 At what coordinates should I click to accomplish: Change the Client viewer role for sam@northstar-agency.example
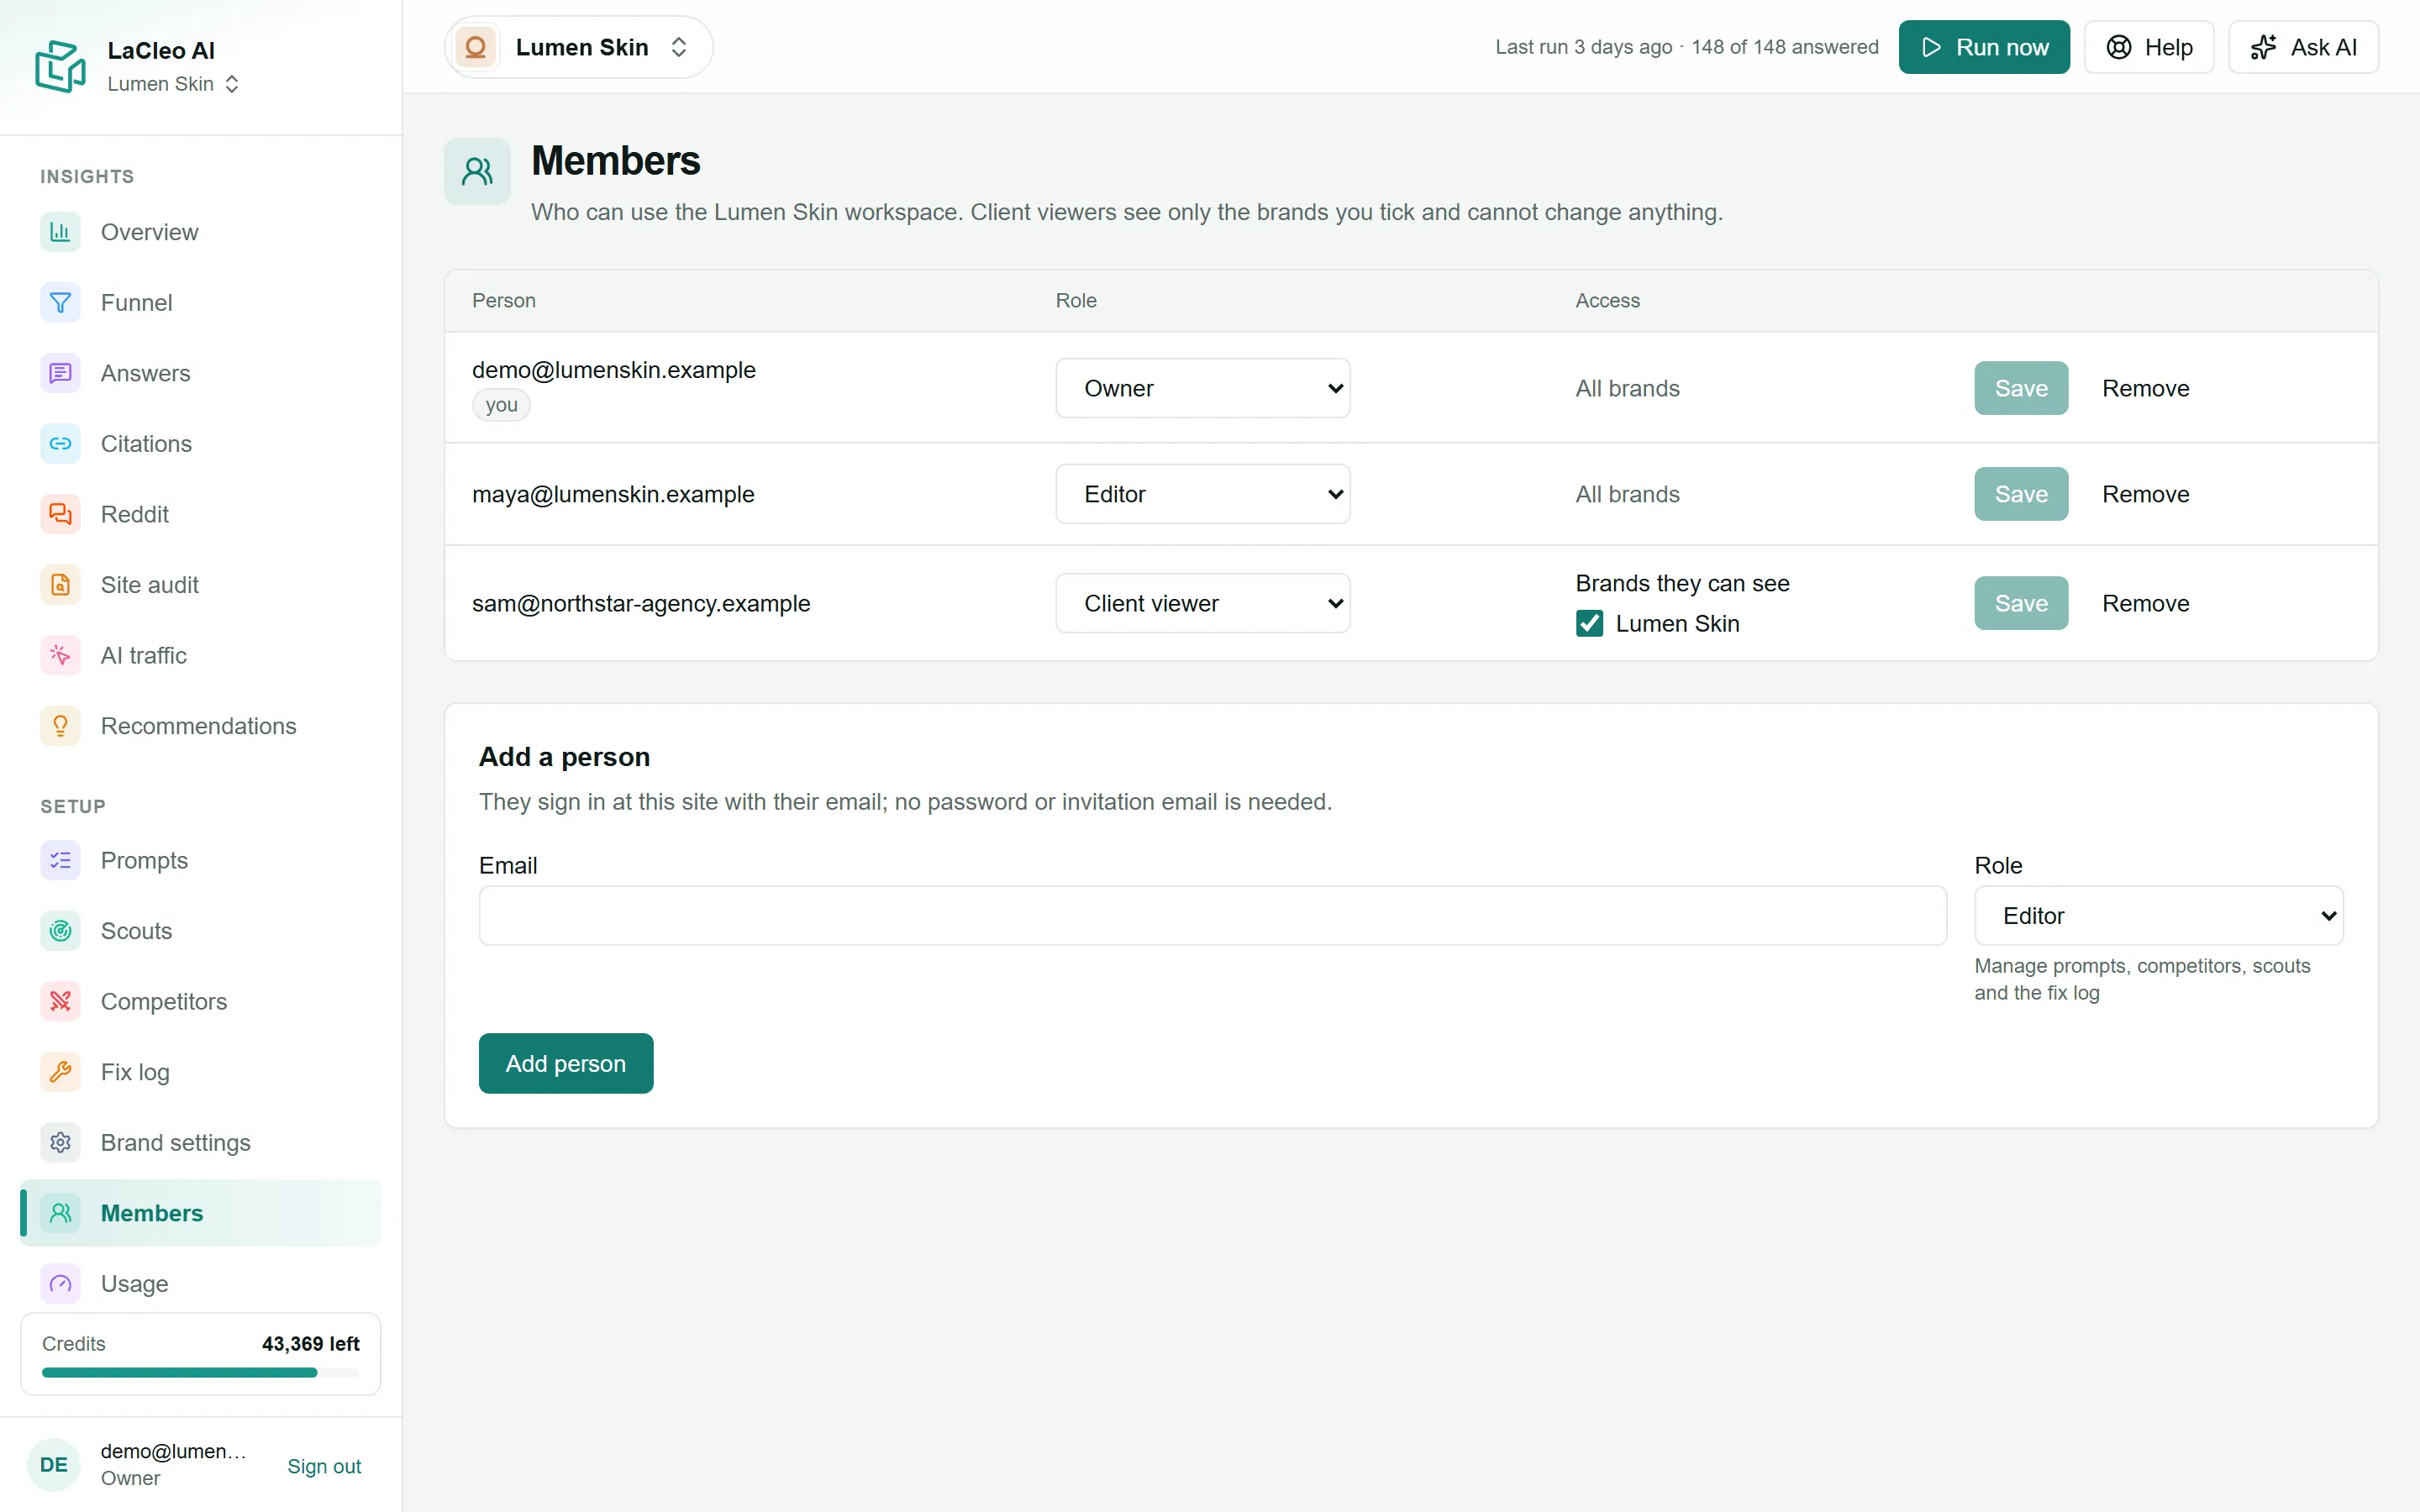point(1202,603)
